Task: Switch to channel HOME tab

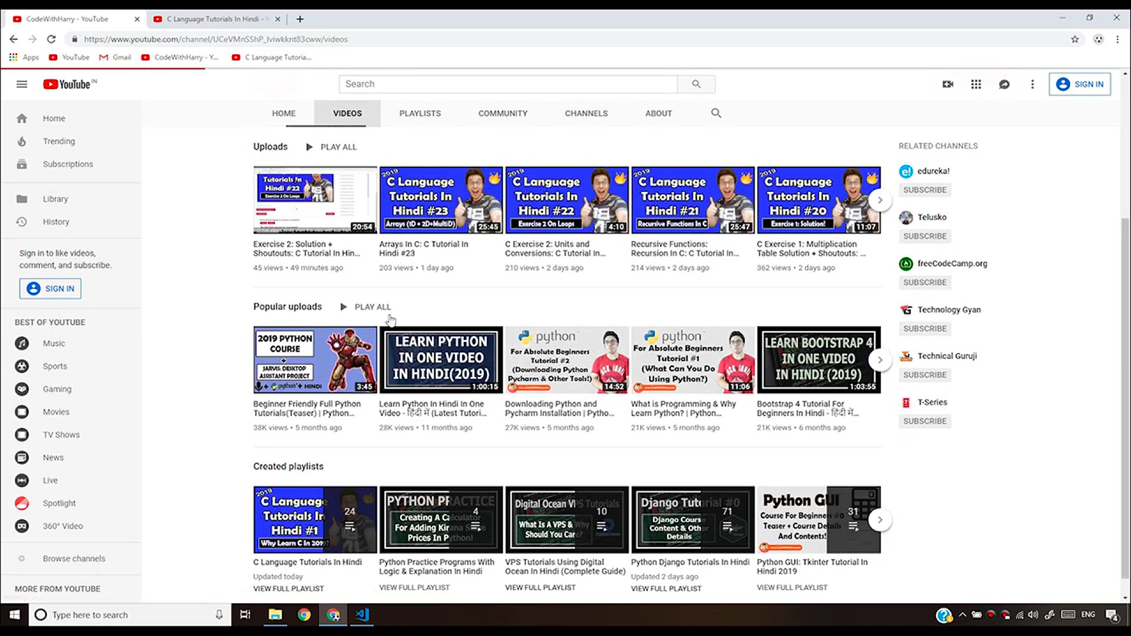Action: tap(284, 113)
